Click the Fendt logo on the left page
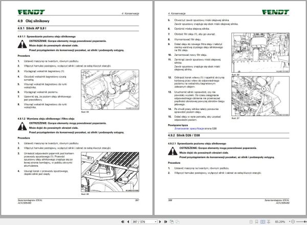This screenshot has width=307, height=225. click(x=31, y=12)
